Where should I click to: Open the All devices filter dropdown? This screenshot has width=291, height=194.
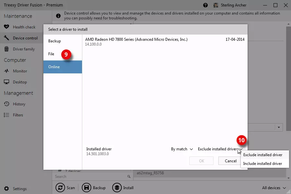[x=274, y=188]
